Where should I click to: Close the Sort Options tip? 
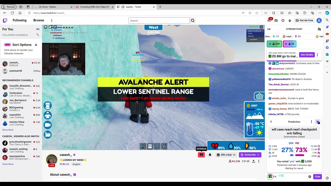point(36,45)
